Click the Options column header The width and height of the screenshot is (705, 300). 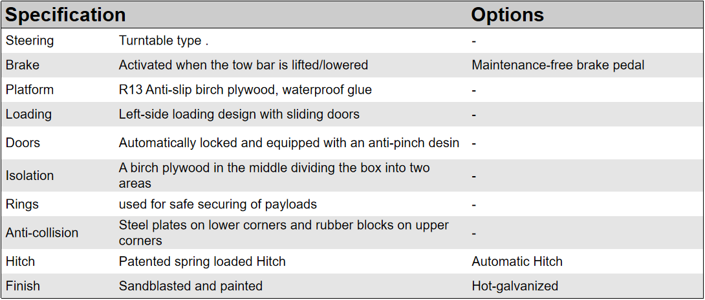point(507,15)
